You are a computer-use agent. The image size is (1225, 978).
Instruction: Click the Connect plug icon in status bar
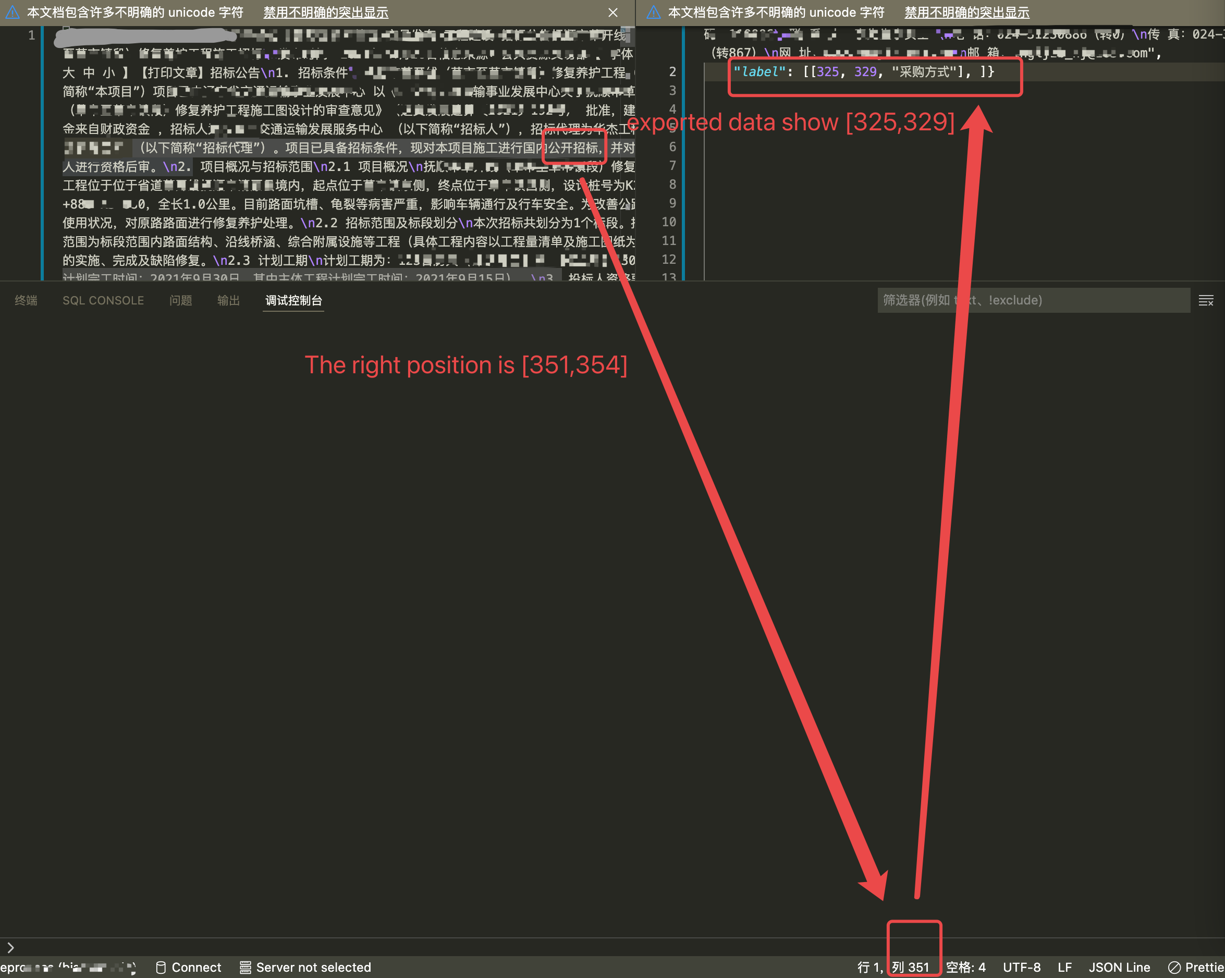161,968
